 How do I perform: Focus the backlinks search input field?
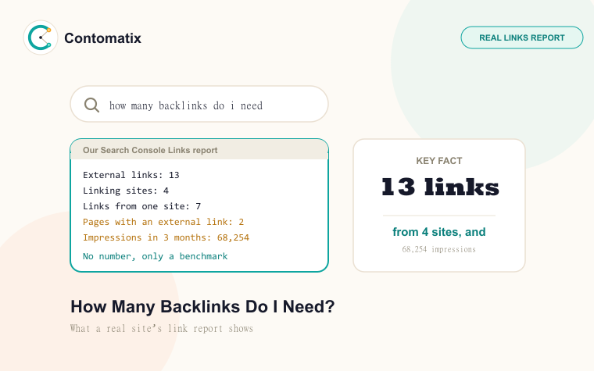199,104
